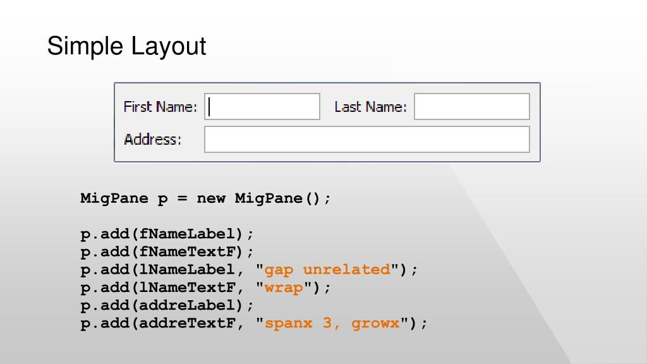Click the 'First Name:' label
The image size is (647, 364).
pyautogui.click(x=160, y=107)
